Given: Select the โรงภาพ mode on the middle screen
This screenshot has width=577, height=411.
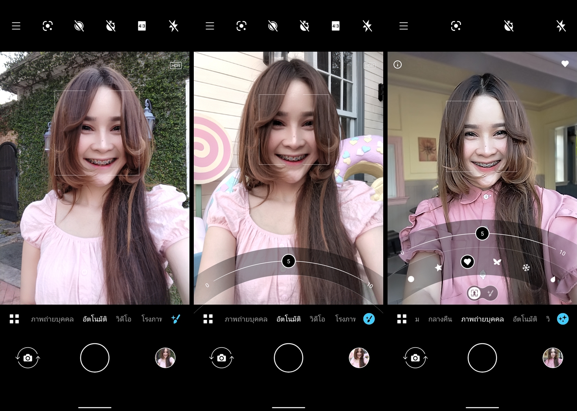Looking at the screenshot, I should [x=345, y=319].
